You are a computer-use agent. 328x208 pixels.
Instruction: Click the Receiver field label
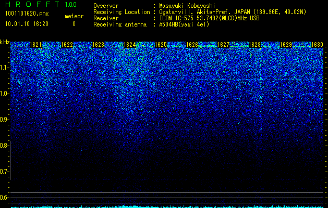tap(106, 18)
